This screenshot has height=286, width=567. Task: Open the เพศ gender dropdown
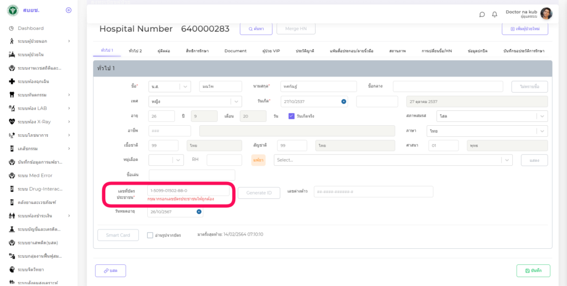coord(236,101)
